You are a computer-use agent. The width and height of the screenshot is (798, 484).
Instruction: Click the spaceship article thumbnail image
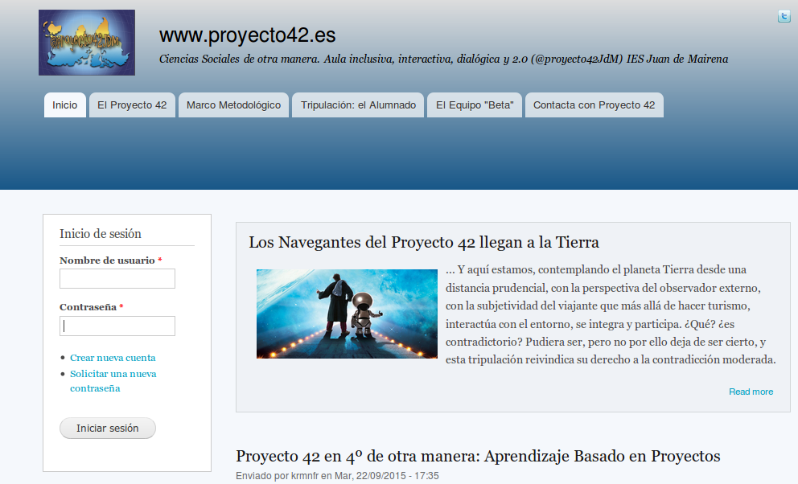point(347,314)
